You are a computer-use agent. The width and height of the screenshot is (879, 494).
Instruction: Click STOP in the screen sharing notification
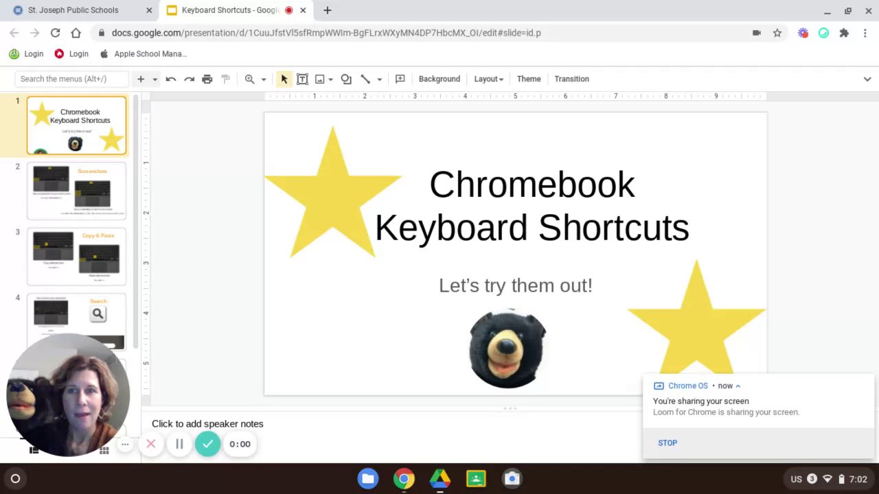667,443
